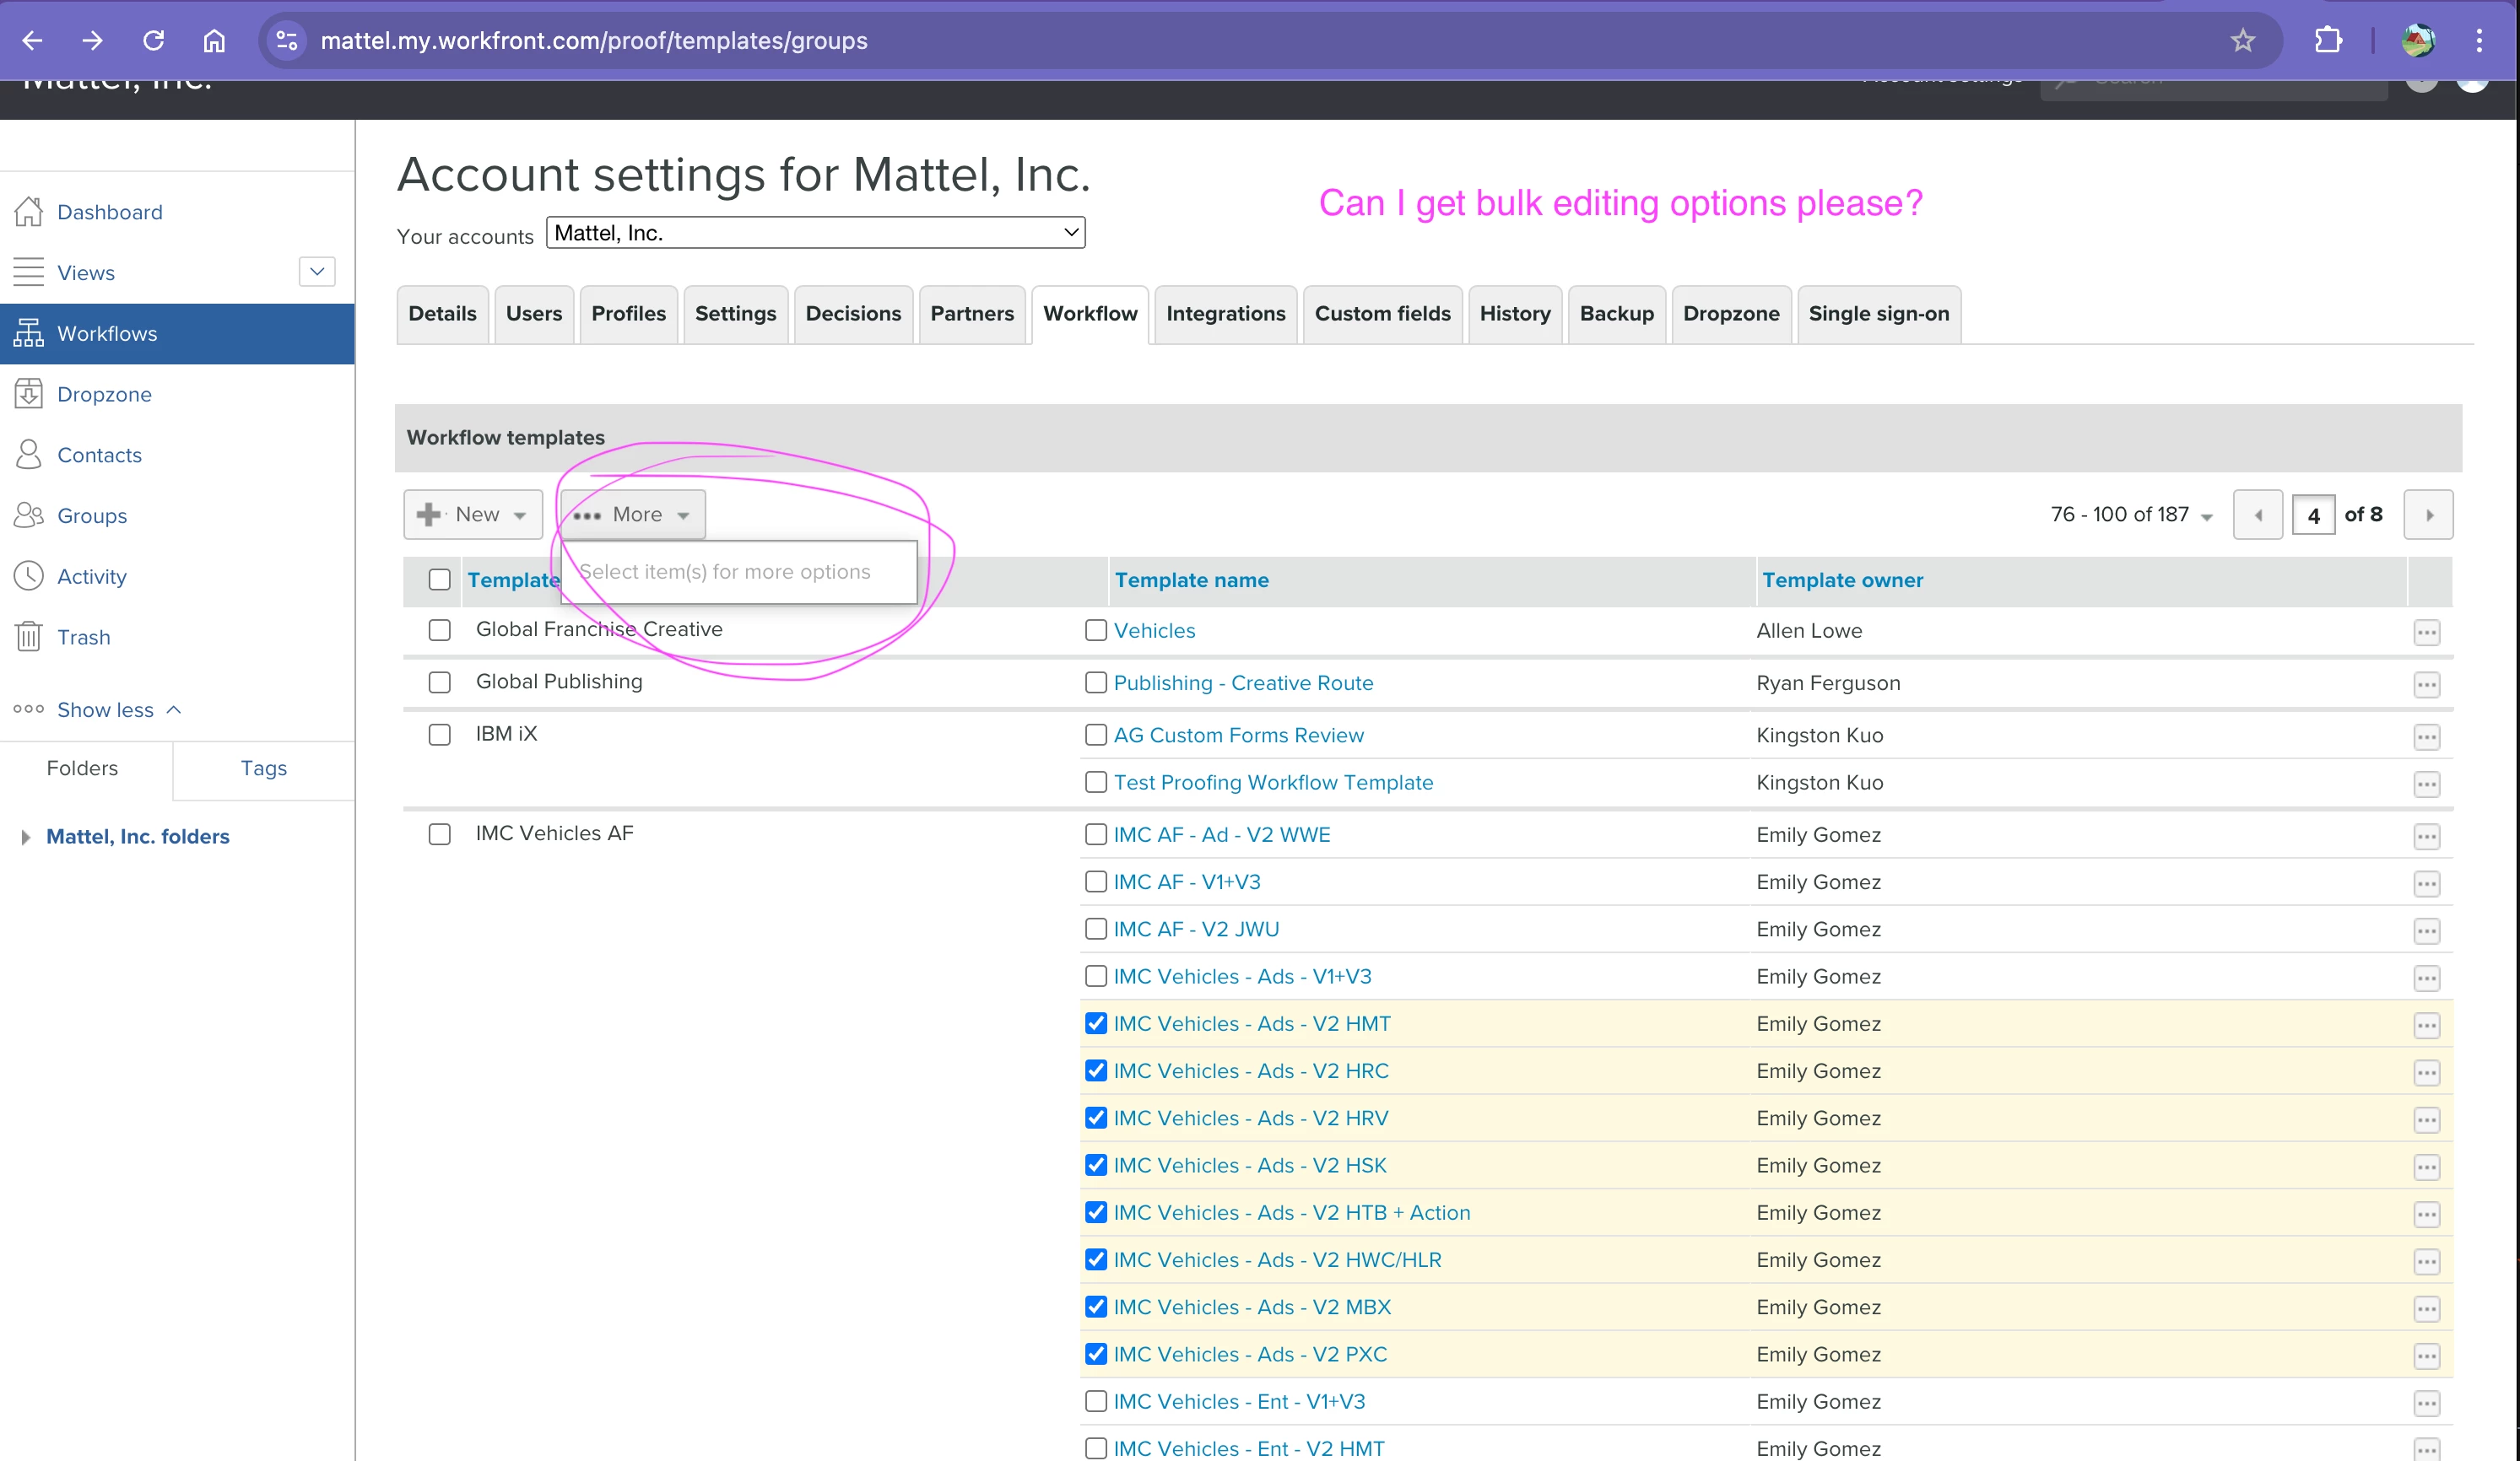The height and width of the screenshot is (1461, 2520).
Task: Click the Trash bin icon
Action: (x=28, y=637)
